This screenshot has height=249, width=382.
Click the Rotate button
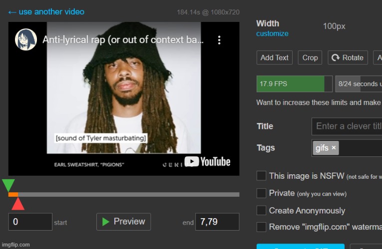pyautogui.click(x=348, y=58)
